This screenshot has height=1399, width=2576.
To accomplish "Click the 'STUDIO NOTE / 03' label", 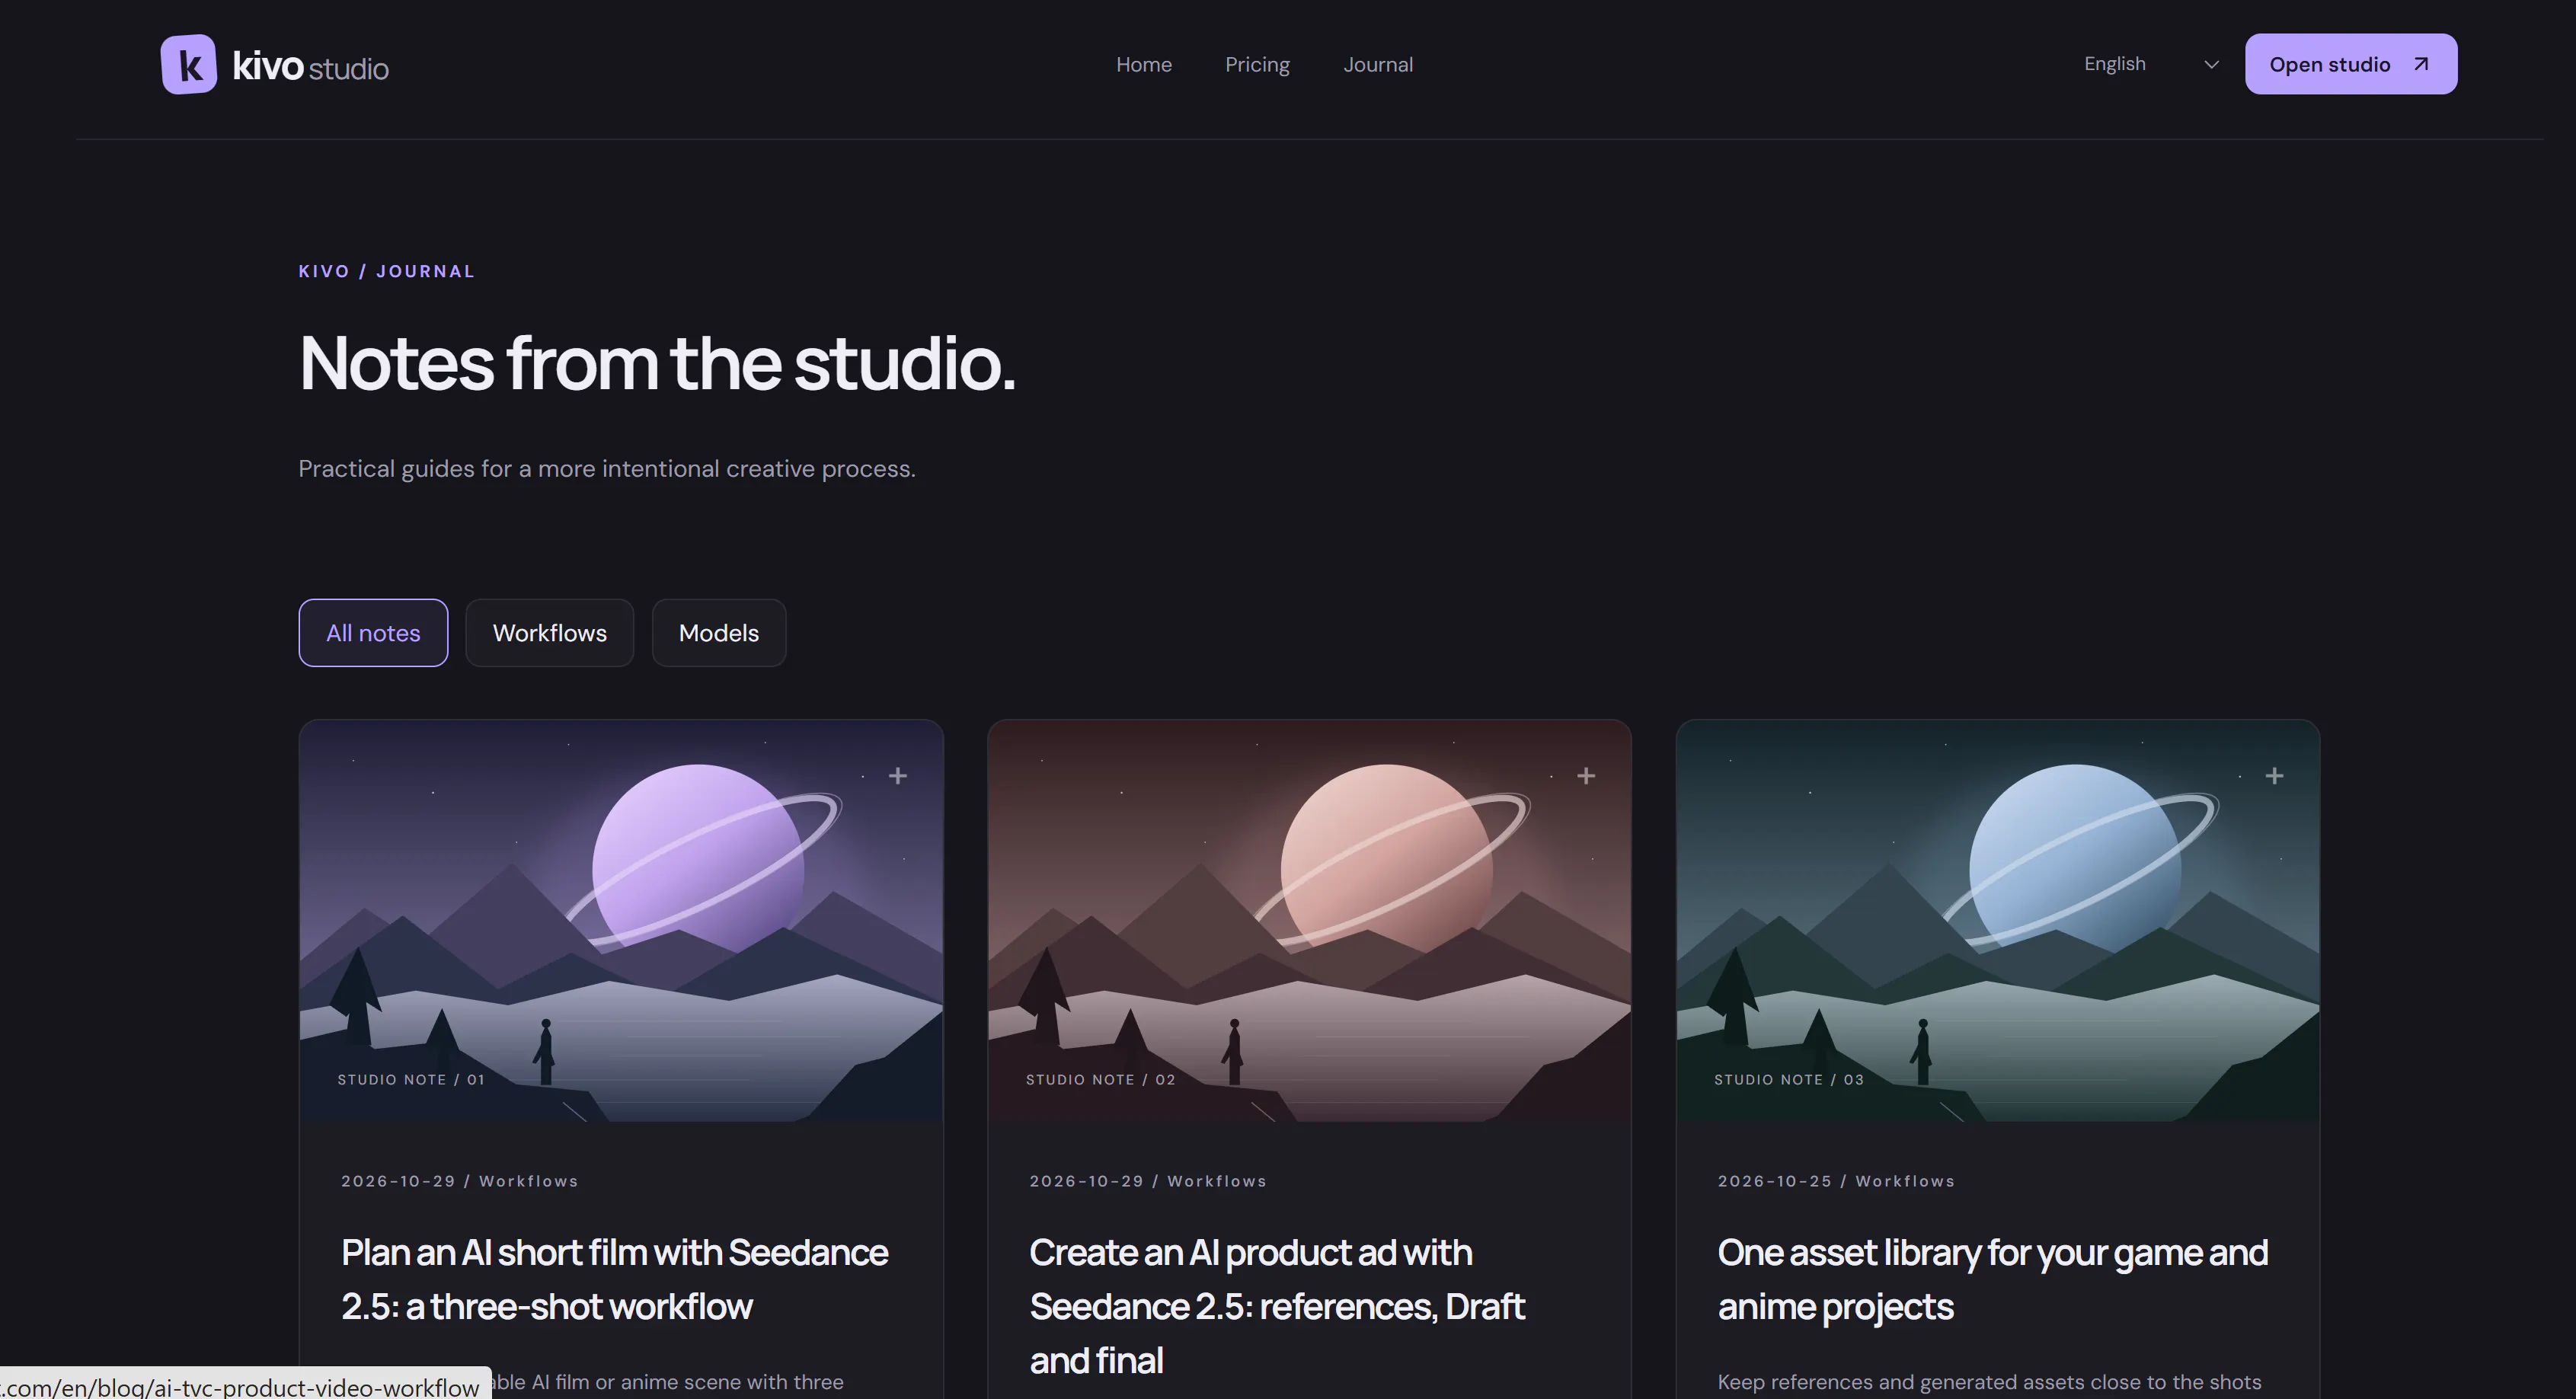I will tap(1789, 1080).
